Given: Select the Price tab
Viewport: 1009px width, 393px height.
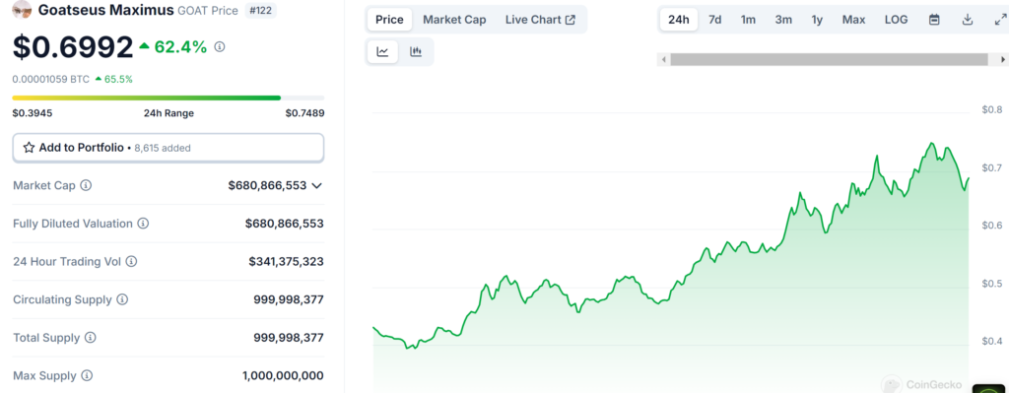Looking at the screenshot, I should click(x=389, y=20).
